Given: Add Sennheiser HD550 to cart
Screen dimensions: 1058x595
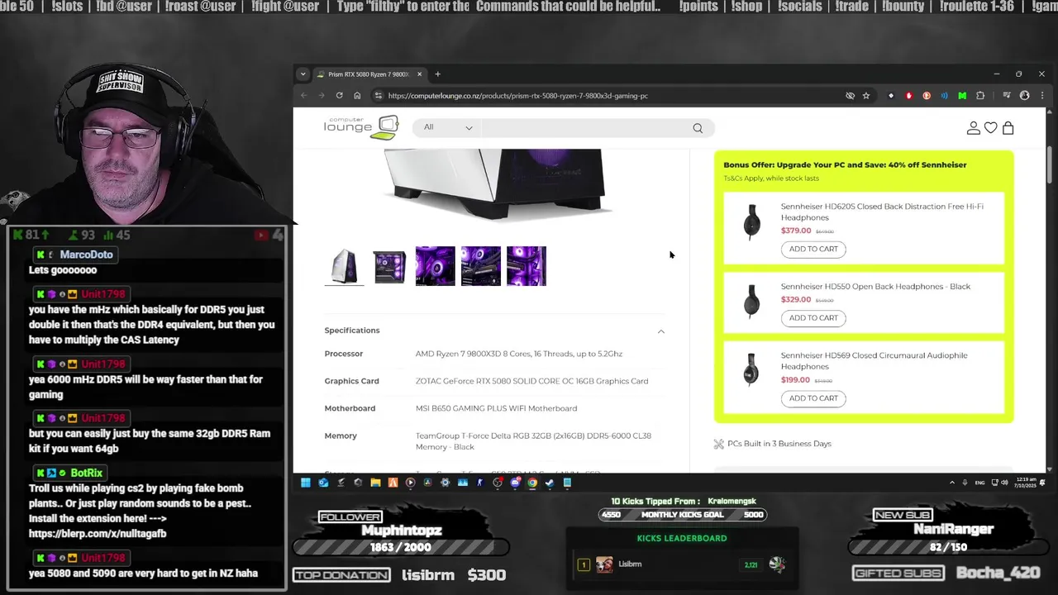Looking at the screenshot, I should click(x=813, y=318).
